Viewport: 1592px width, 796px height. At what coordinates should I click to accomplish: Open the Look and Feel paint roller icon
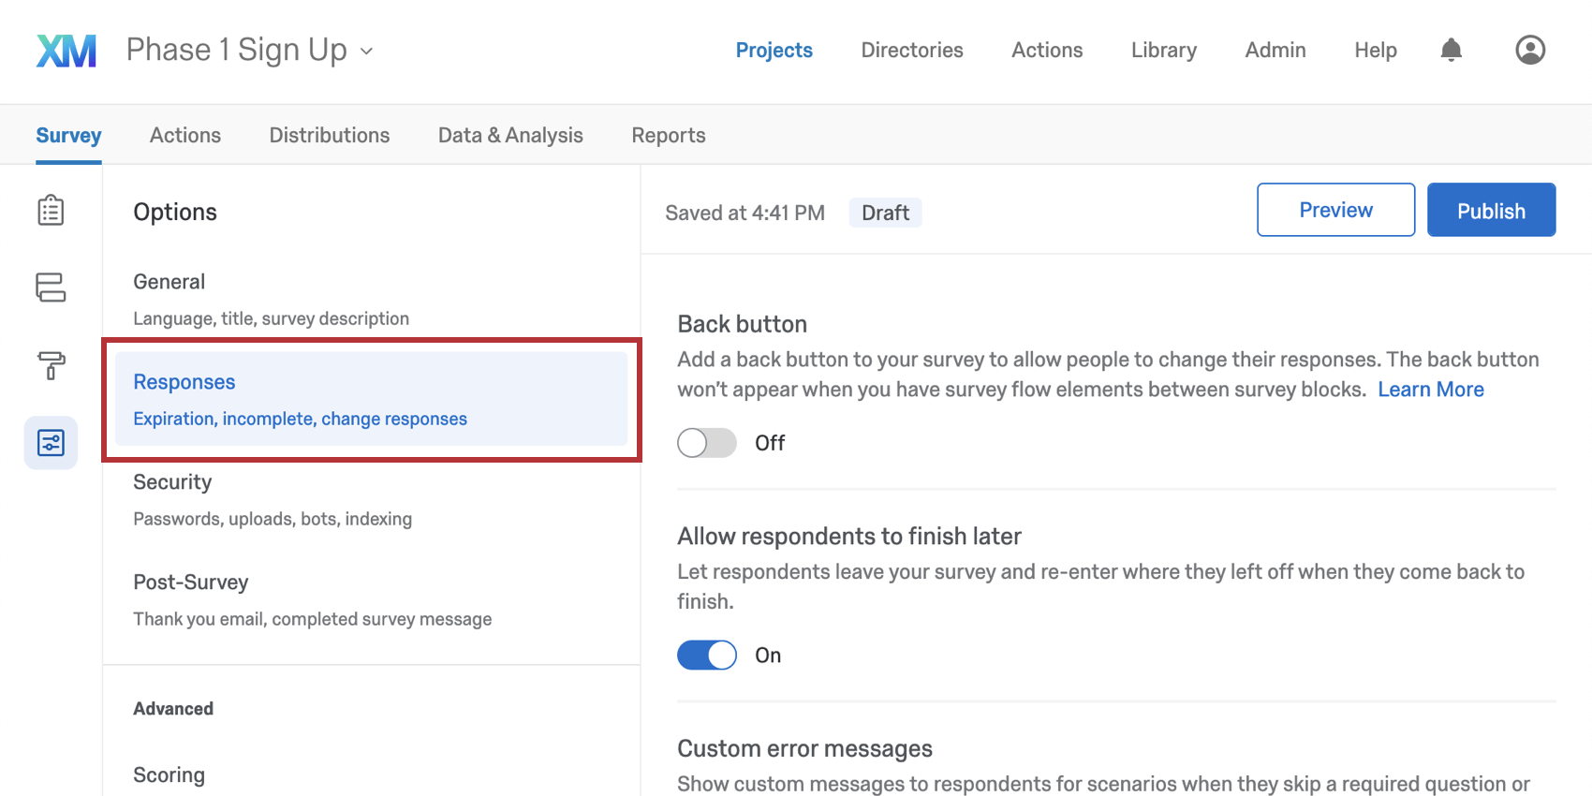coord(51,365)
